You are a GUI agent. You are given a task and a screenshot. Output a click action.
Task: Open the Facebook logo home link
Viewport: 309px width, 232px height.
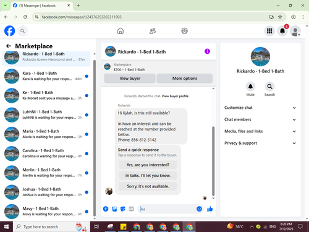(x=9, y=31)
